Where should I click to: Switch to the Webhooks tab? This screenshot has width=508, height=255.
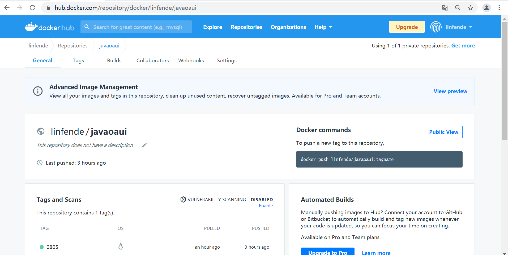pyautogui.click(x=191, y=60)
